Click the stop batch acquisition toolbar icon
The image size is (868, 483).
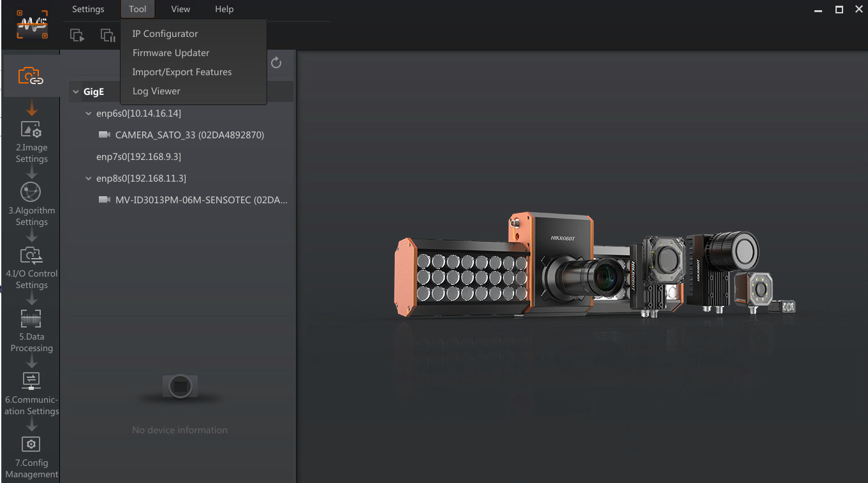[108, 36]
